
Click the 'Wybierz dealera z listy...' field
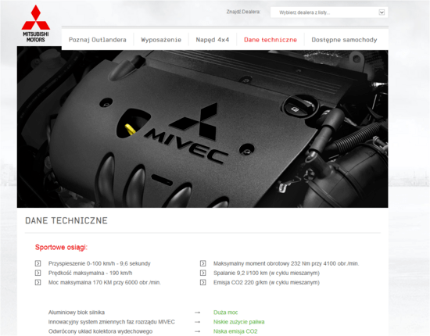pos(329,13)
